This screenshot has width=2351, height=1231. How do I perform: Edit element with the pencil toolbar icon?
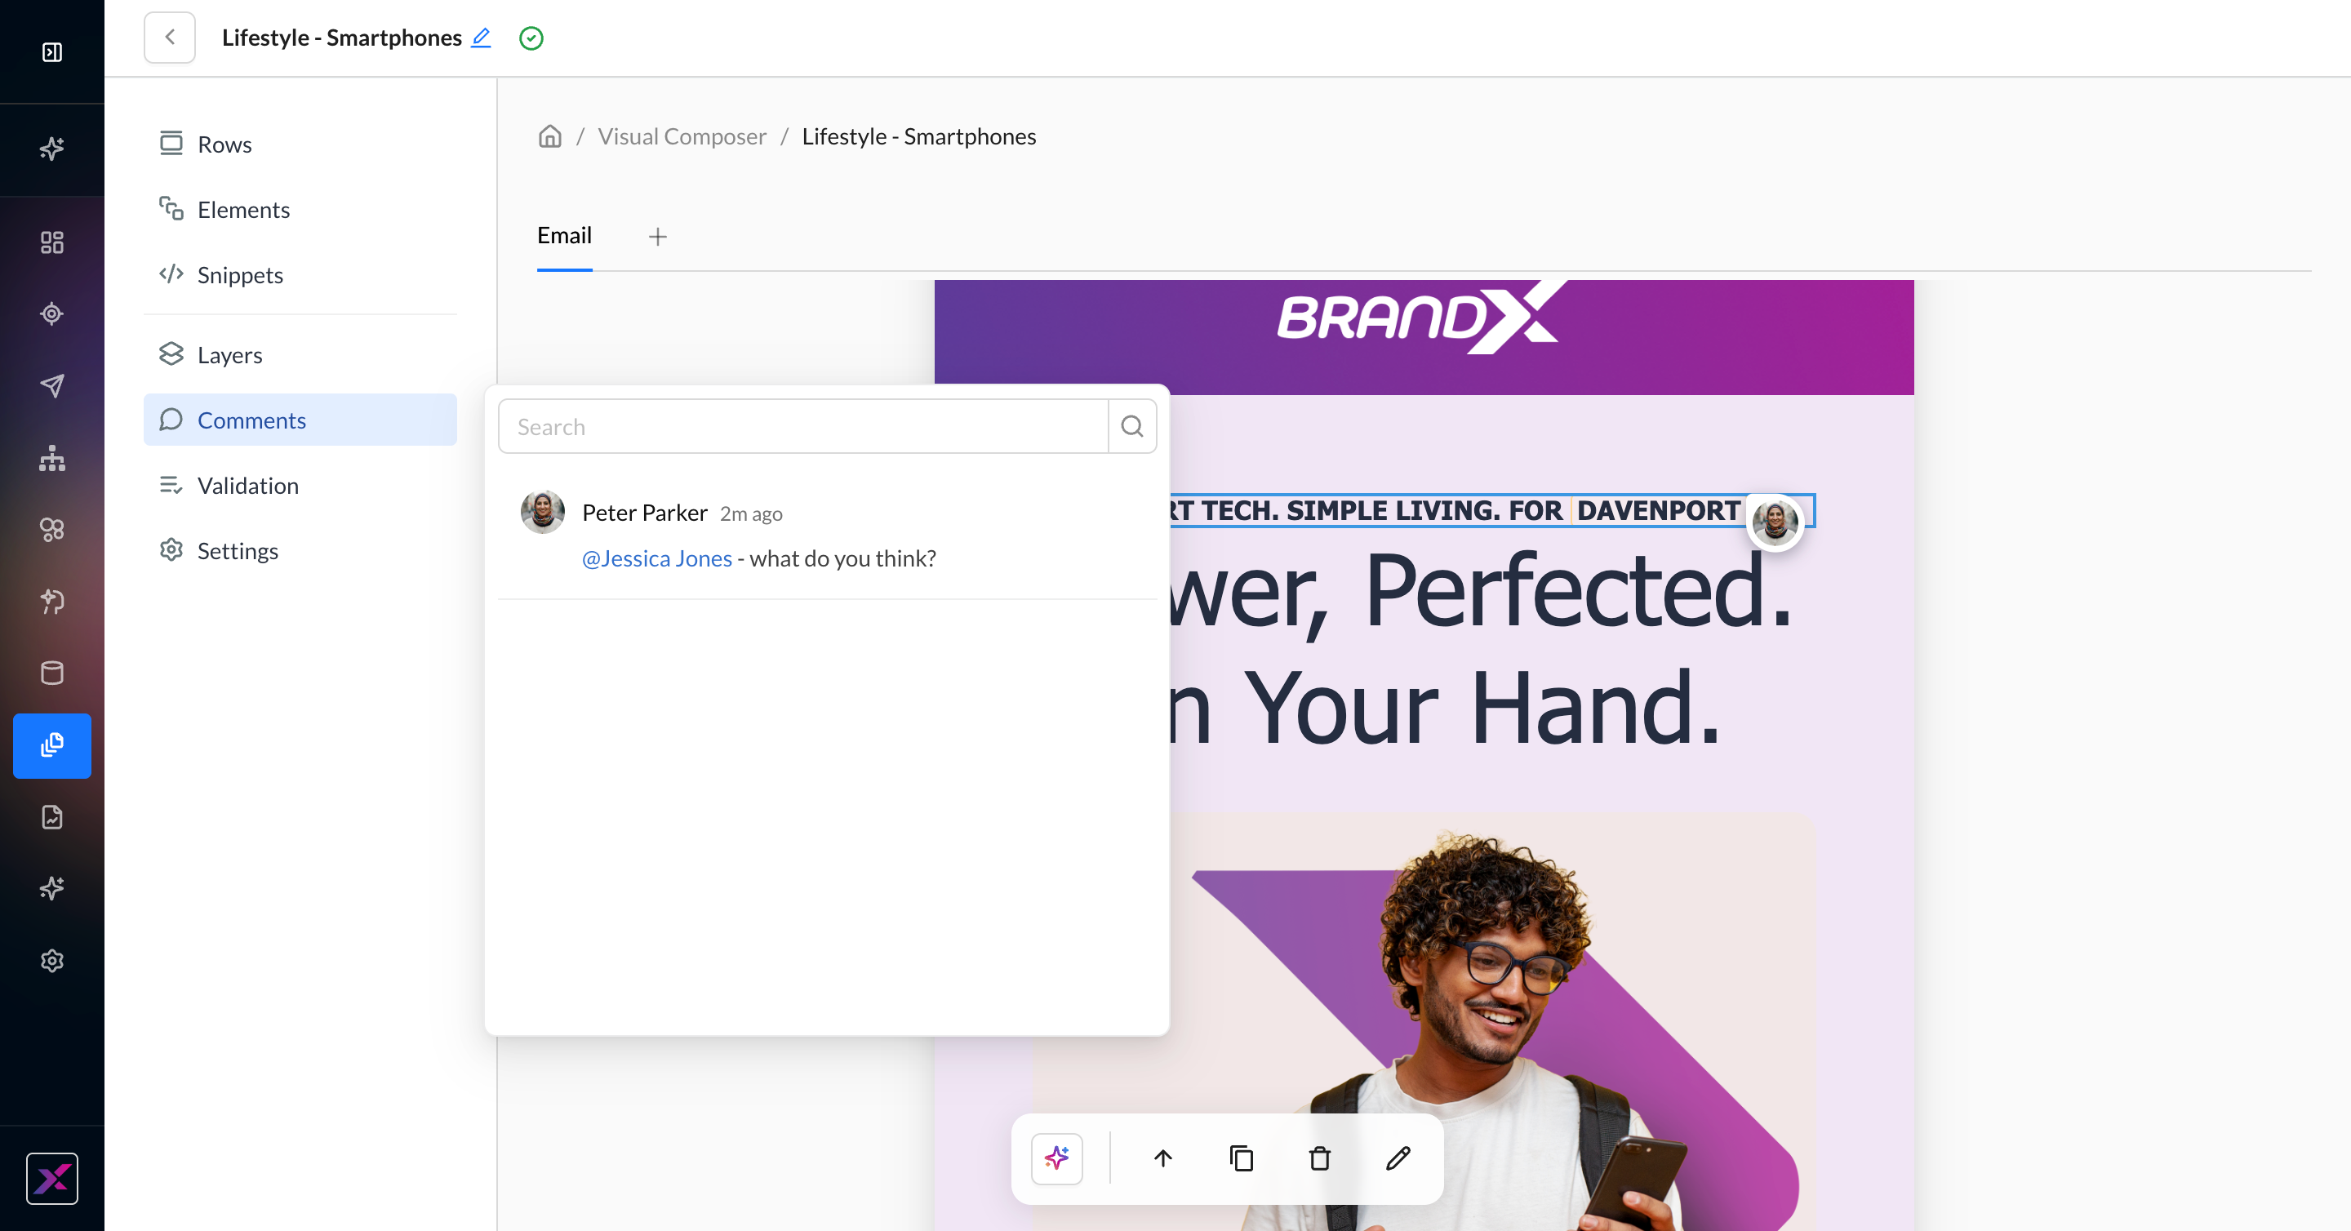(x=1398, y=1159)
